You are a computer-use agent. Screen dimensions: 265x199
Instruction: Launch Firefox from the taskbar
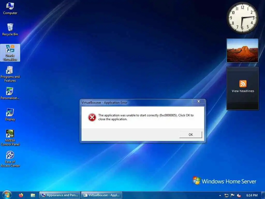(21, 195)
